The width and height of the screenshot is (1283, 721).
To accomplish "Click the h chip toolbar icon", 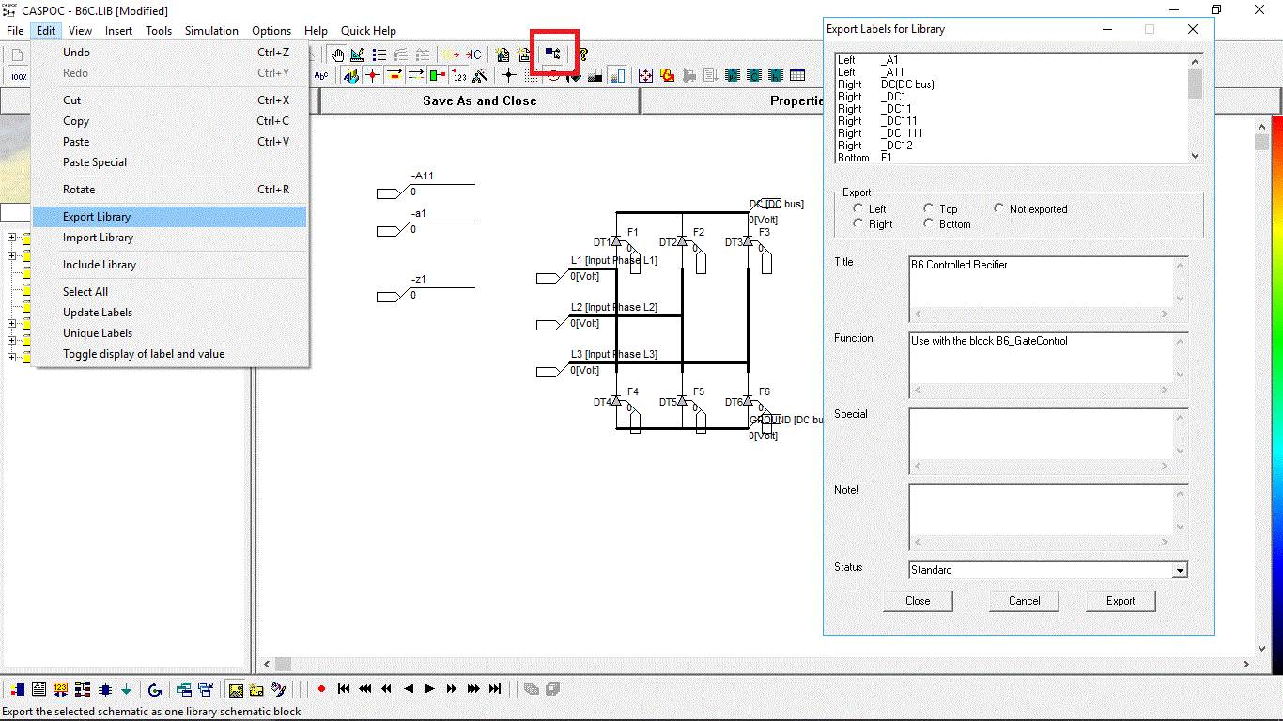I will (775, 75).
